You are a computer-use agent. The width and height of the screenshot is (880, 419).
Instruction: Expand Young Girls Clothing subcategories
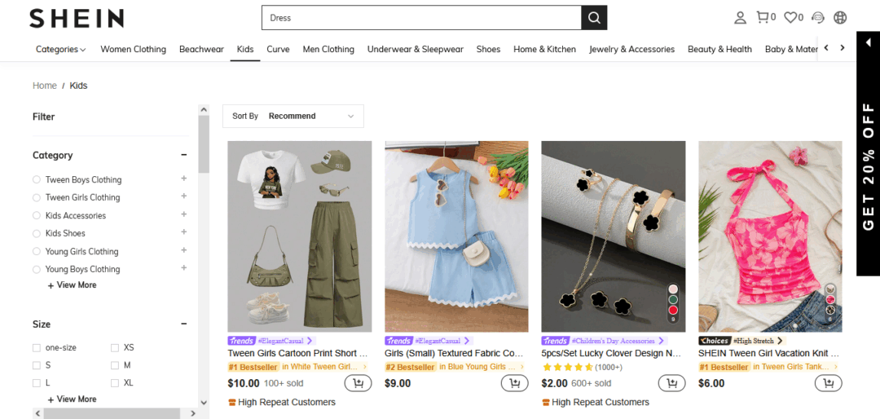(x=183, y=250)
